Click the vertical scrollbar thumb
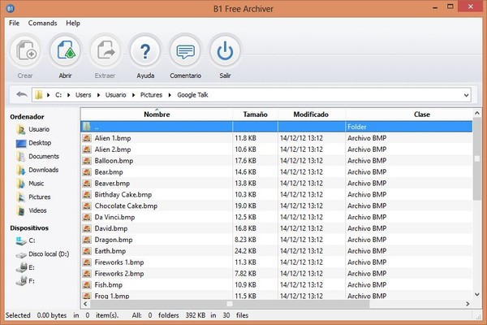The image size is (487, 325). click(477, 159)
